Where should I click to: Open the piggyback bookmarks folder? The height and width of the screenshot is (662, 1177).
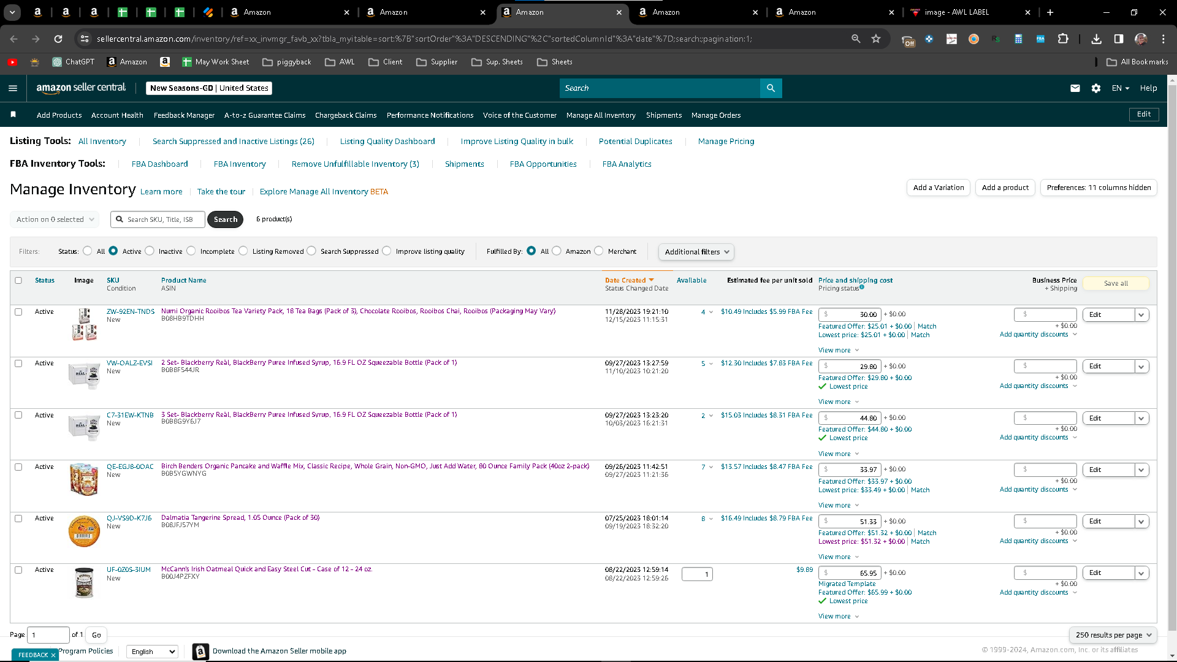click(x=286, y=62)
